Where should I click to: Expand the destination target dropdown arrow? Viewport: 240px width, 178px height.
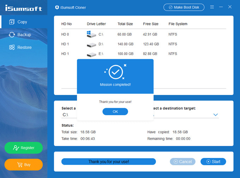click(x=216, y=115)
